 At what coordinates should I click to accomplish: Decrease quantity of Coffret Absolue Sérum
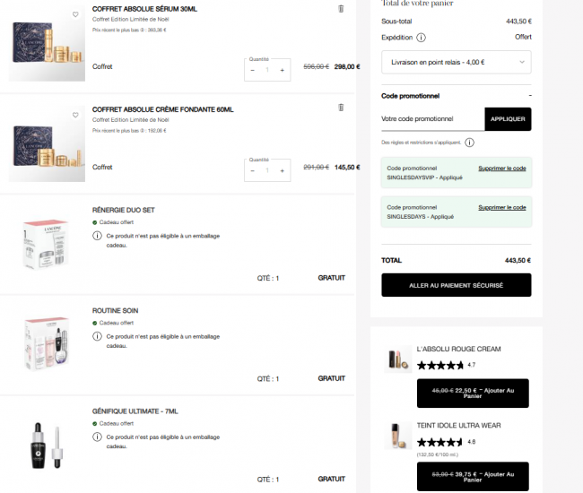[253, 70]
